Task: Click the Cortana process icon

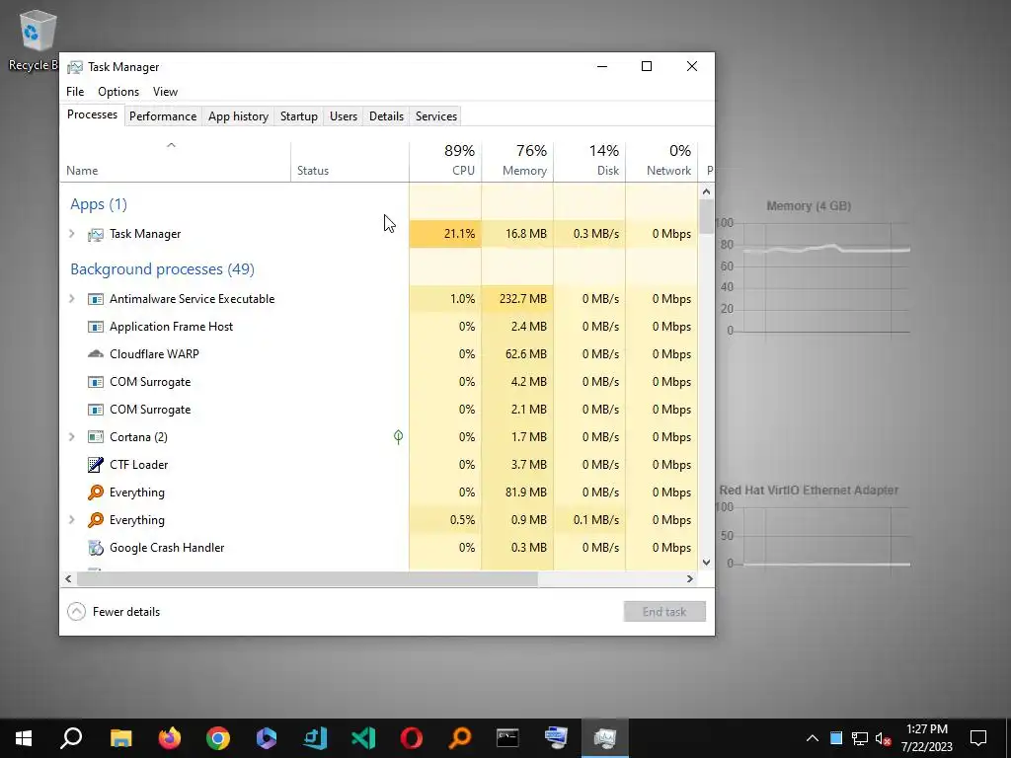Action: click(96, 437)
